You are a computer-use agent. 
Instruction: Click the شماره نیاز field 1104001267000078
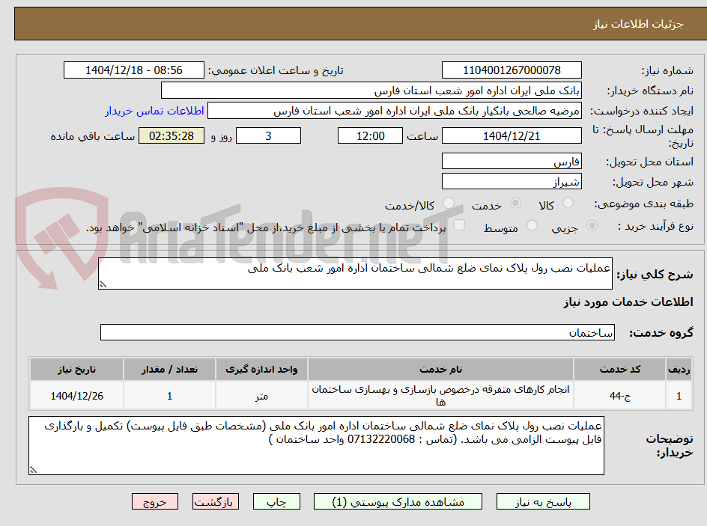pos(512,70)
